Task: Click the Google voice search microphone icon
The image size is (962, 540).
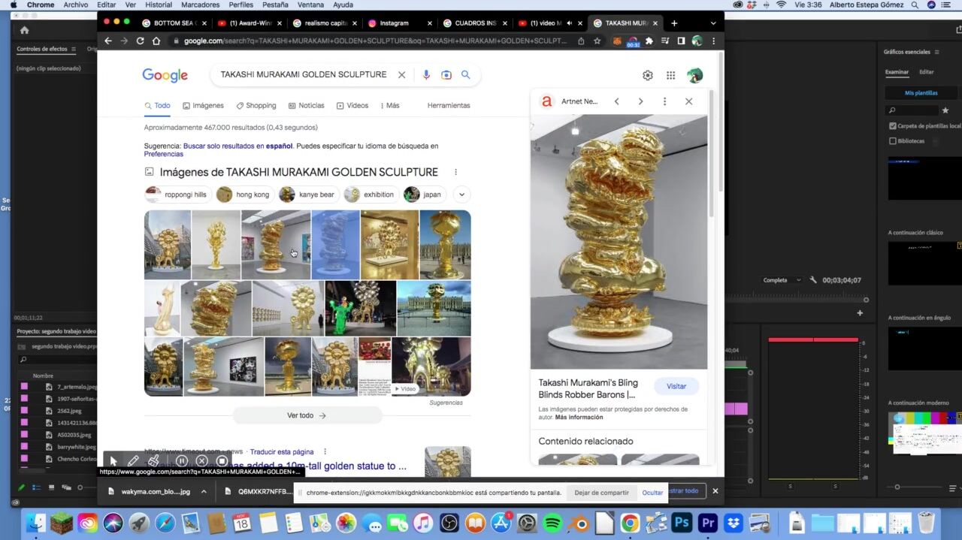Action: 426,74
